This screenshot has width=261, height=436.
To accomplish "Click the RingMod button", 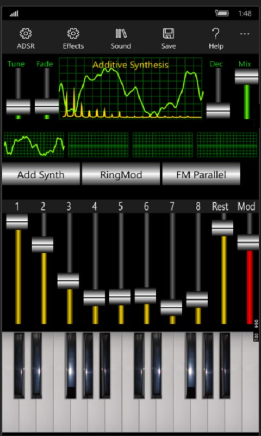I will pos(121,174).
